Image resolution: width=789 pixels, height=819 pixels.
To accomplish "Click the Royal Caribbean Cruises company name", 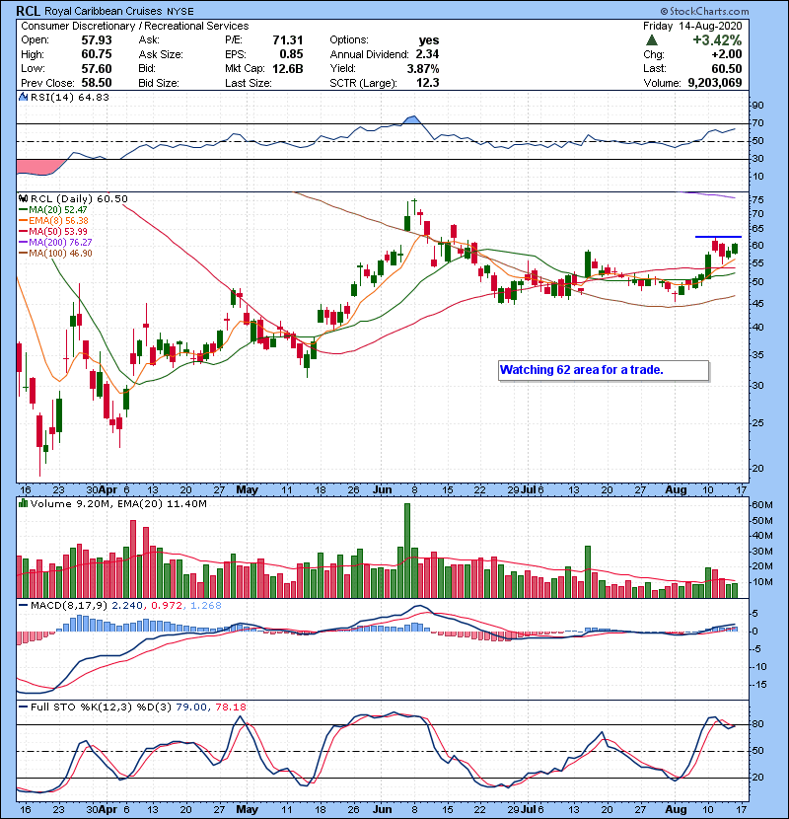I will [x=104, y=11].
